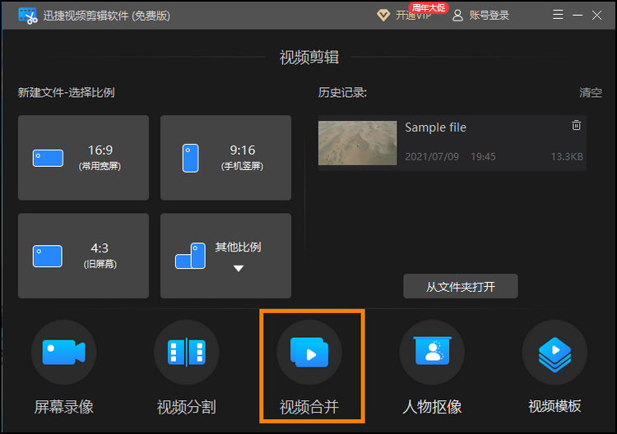Minimize the video editor window

pyautogui.click(x=578, y=16)
